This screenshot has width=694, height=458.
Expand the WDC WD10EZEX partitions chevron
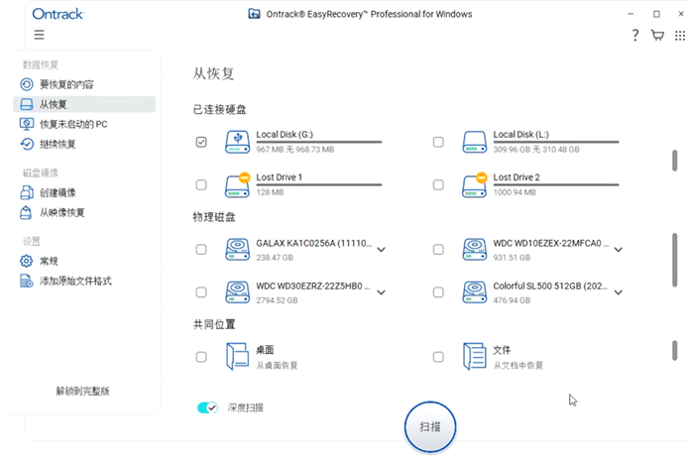point(619,250)
